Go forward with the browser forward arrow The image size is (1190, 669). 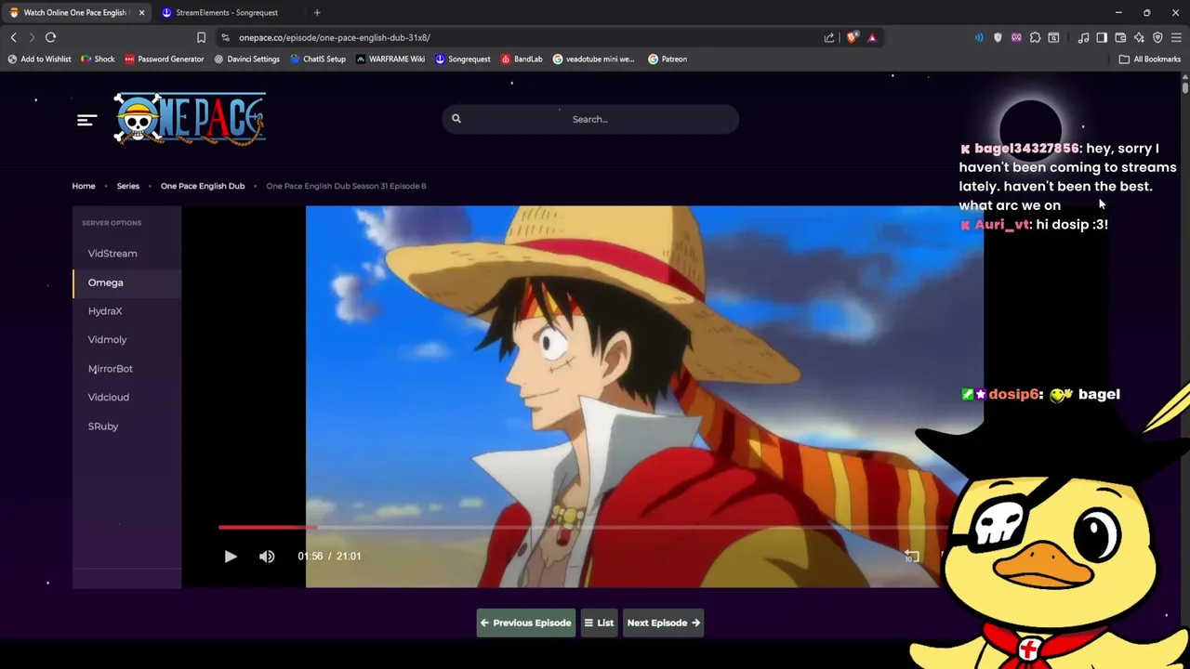32,37
